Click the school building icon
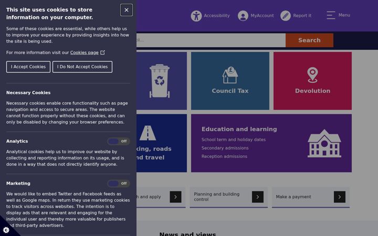This screenshot has width=378, height=236. click(x=324, y=143)
